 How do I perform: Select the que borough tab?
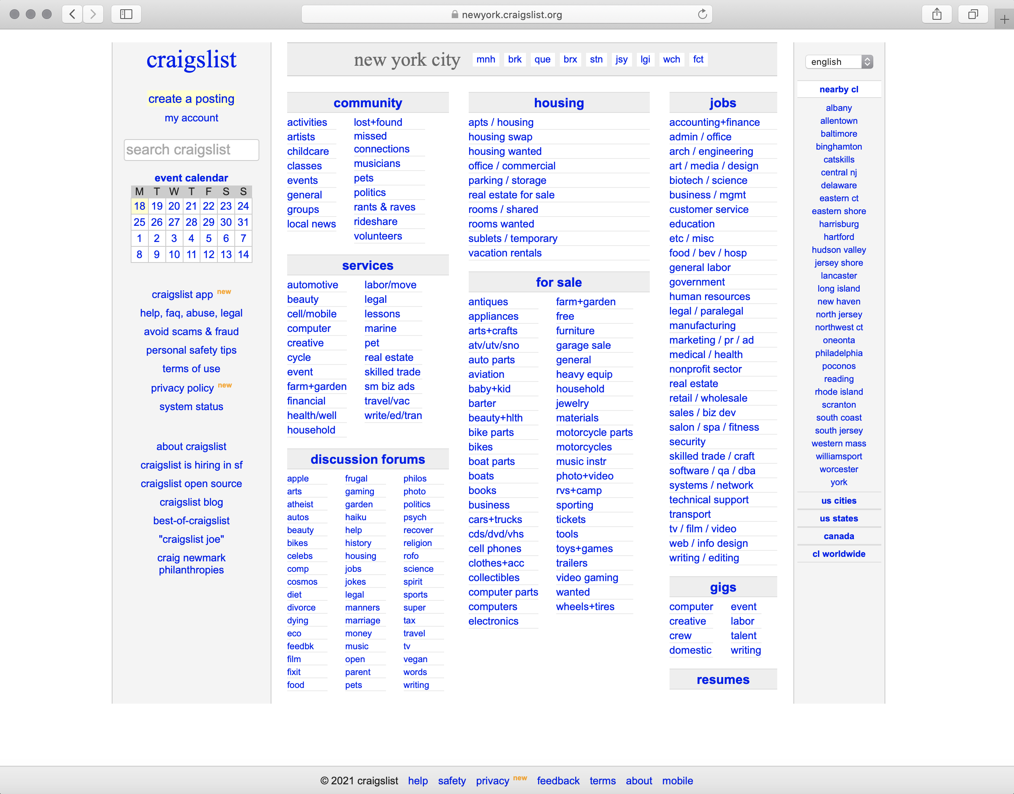(542, 59)
